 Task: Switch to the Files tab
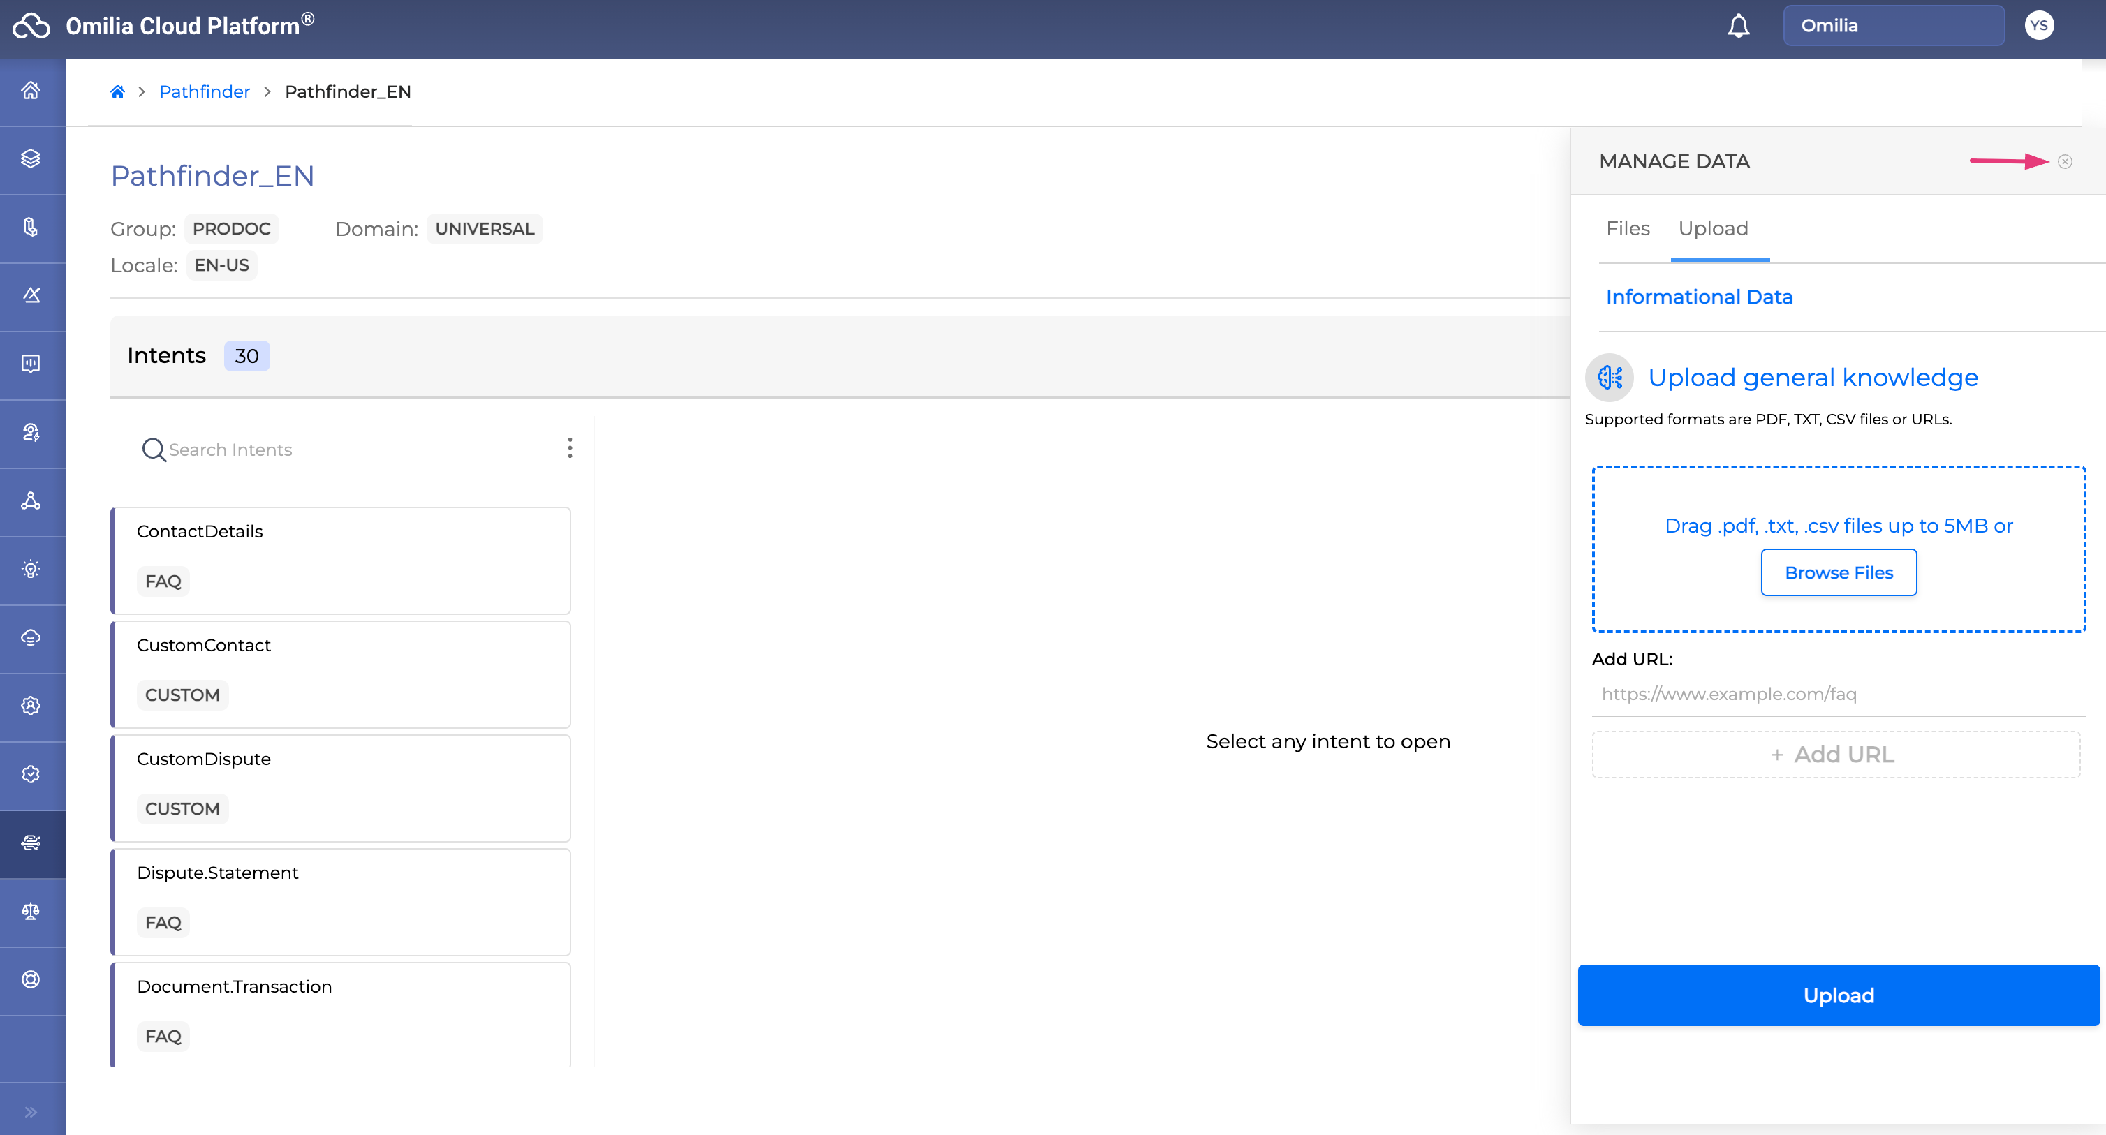point(1627,229)
